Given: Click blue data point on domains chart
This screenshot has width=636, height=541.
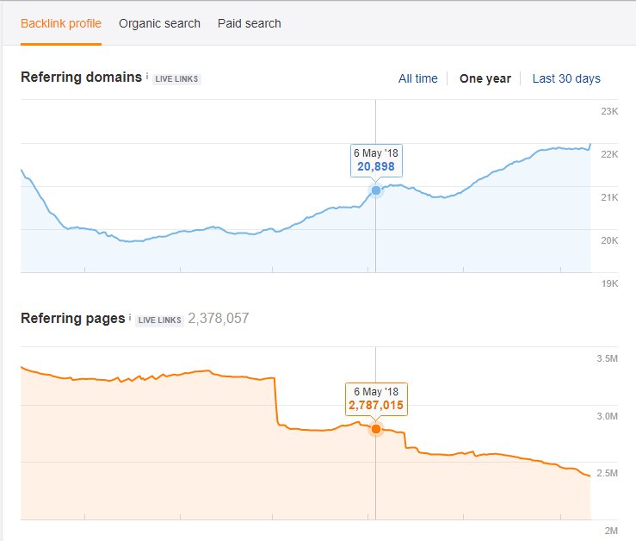Looking at the screenshot, I should click(376, 190).
